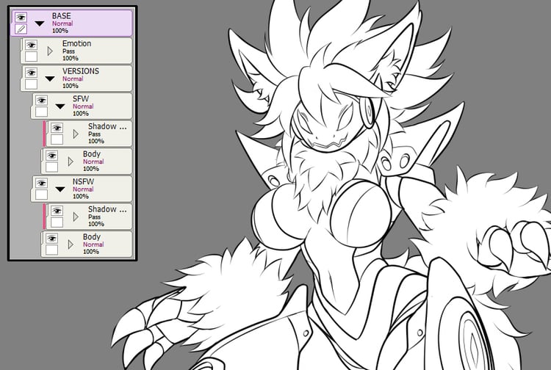Collapse the SFW folder arrow
The height and width of the screenshot is (370, 551).
[60, 106]
